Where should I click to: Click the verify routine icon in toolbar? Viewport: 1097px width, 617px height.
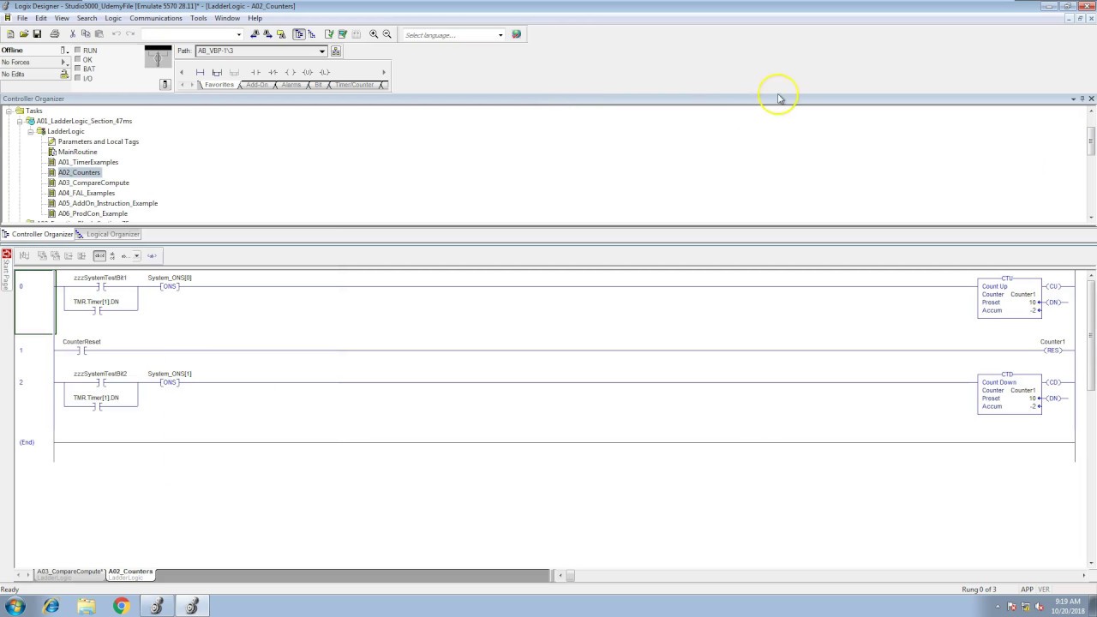click(329, 34)
